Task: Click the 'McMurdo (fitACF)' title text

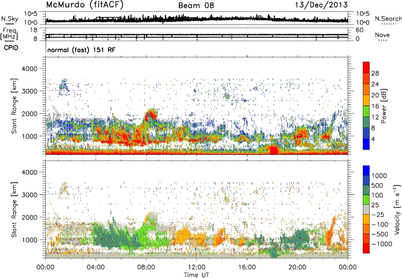Action: 84,5
